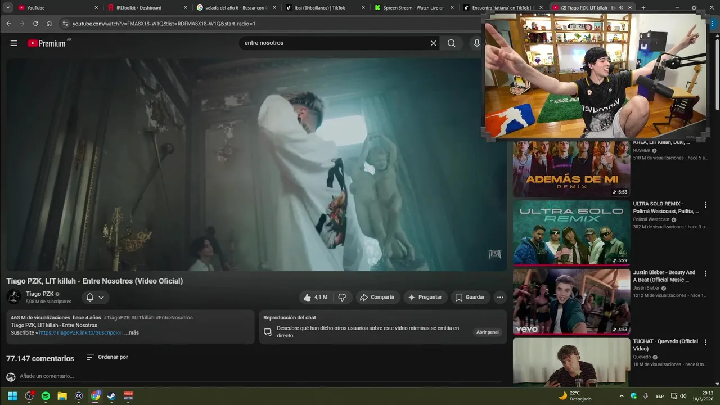Open the clock and calendar at 20:13
Viewport: 720px width, 405px height.
pos(704,396)
